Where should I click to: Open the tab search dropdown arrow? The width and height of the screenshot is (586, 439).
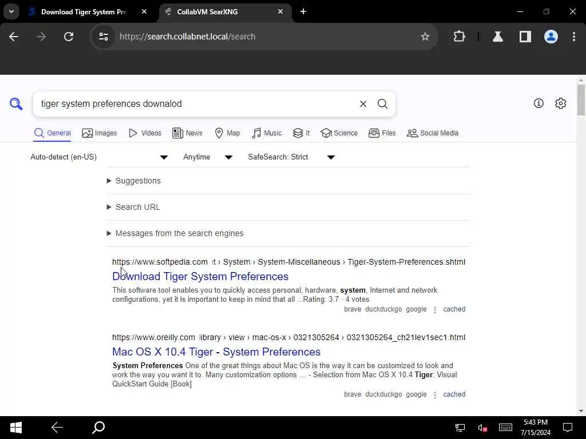tap(11, 11)
